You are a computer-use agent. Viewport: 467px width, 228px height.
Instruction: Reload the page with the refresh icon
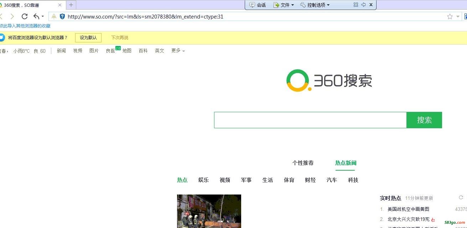25,16
